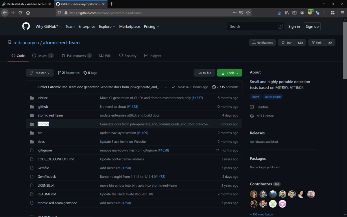The width and height of the screenshot is (347, 217).
Task: View 2,735 commits history
Action: coord(225,87)
